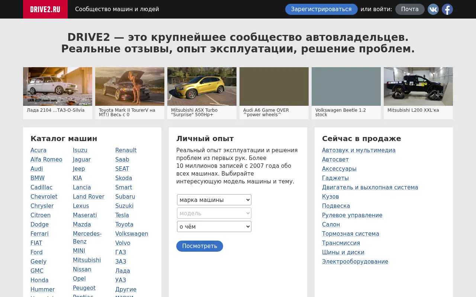Open Mitsubishi L200 XXL'ка photo
Screen dimensions: 476x297
pos(418,87)
